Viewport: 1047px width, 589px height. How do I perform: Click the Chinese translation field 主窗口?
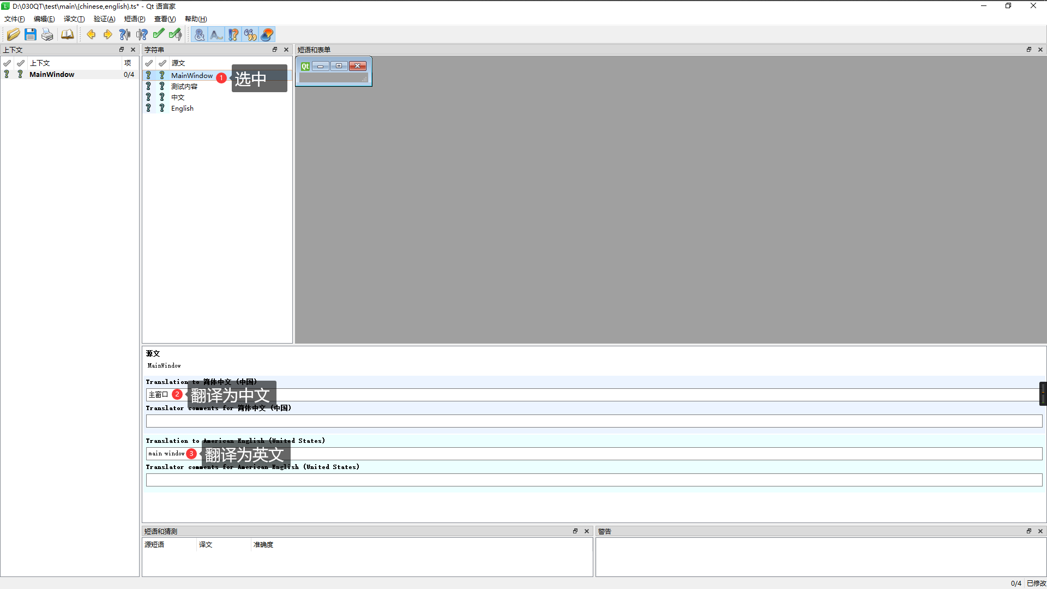594,395
